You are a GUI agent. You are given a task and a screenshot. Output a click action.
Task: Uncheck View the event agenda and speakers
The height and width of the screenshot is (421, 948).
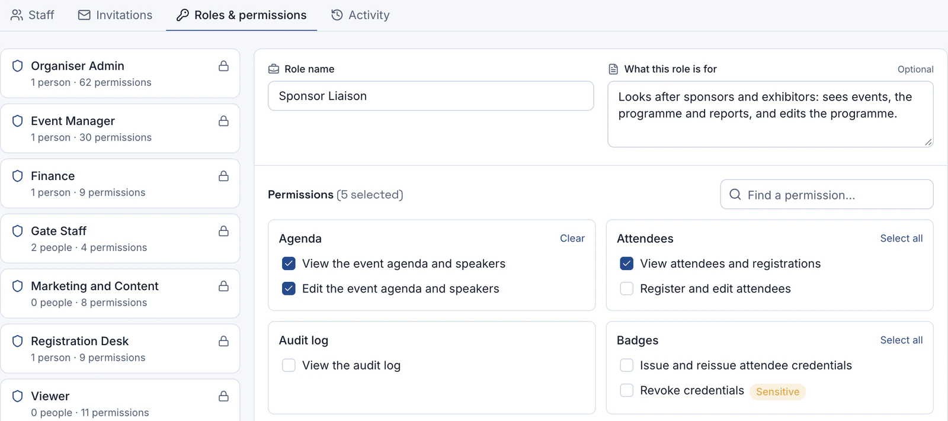(289, 263)
